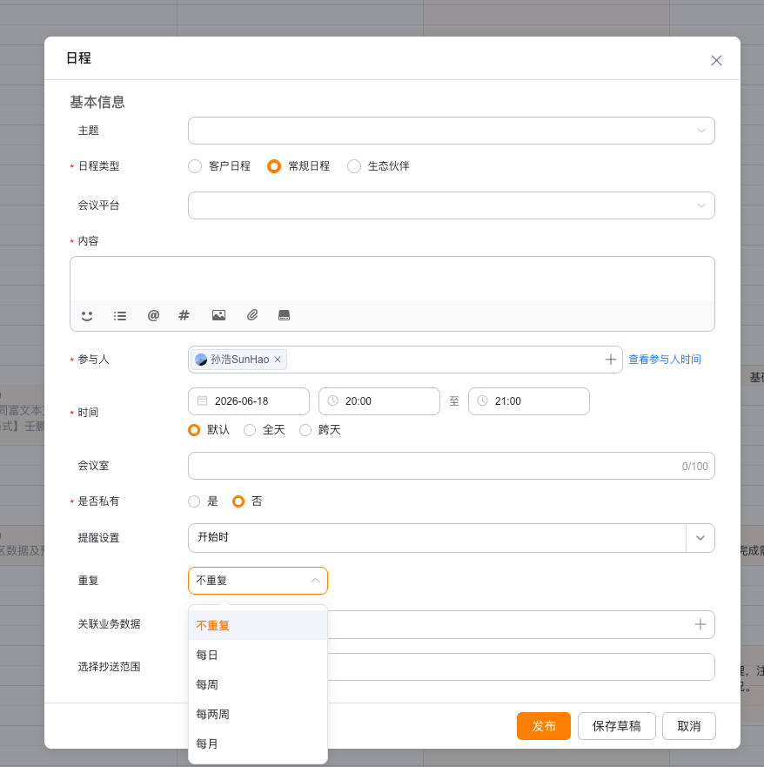Screen dimensions: 764x767
Task: Click the 发布 button
Action: [x=544, y=726]
